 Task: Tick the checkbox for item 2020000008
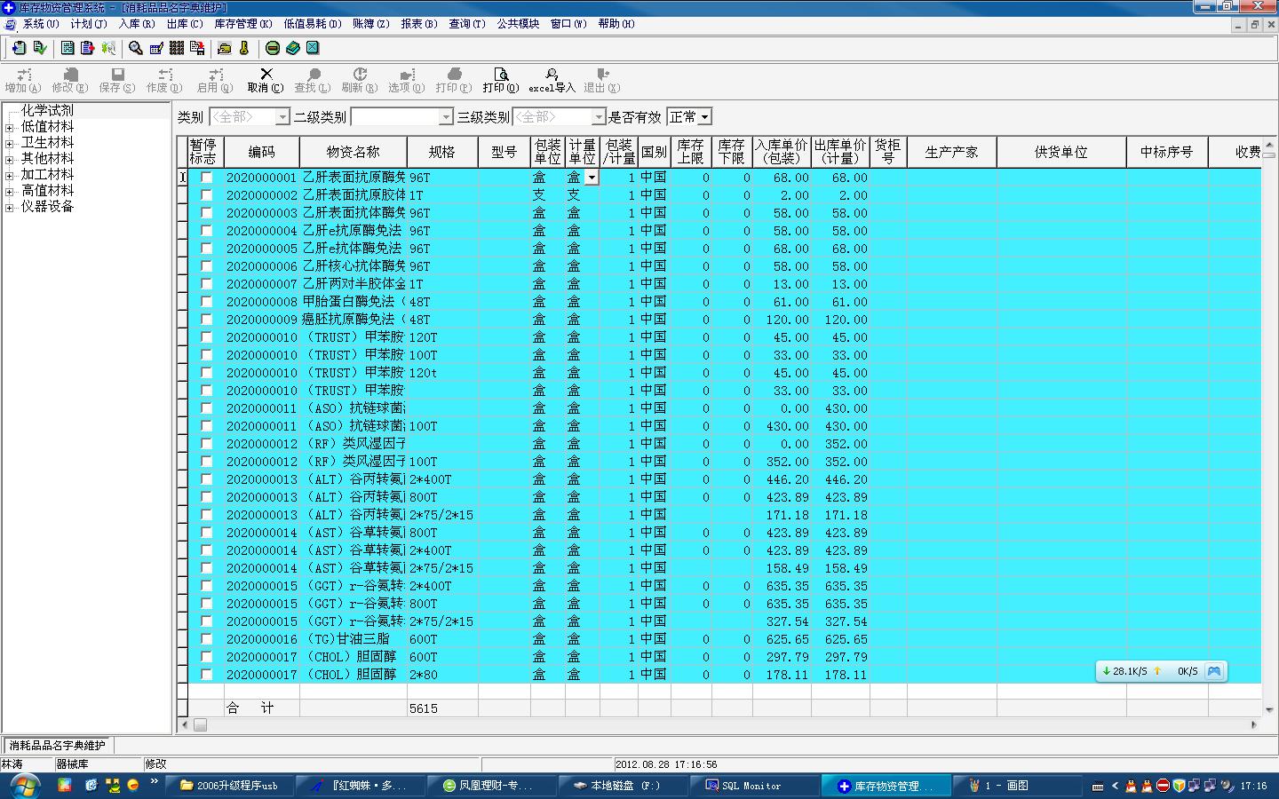207,302
